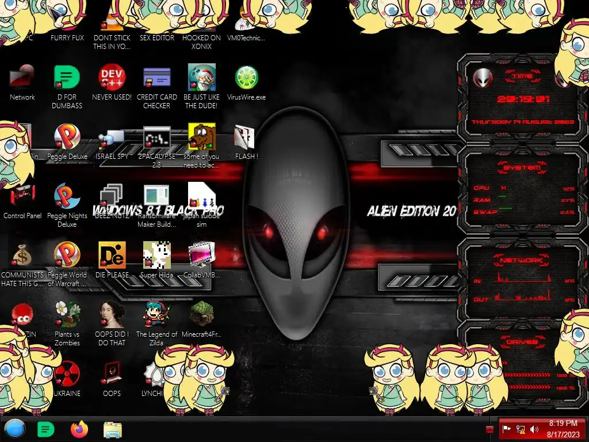Launch Super Hilda game
This screenshot has height=442, width=589.
(156, 260)
